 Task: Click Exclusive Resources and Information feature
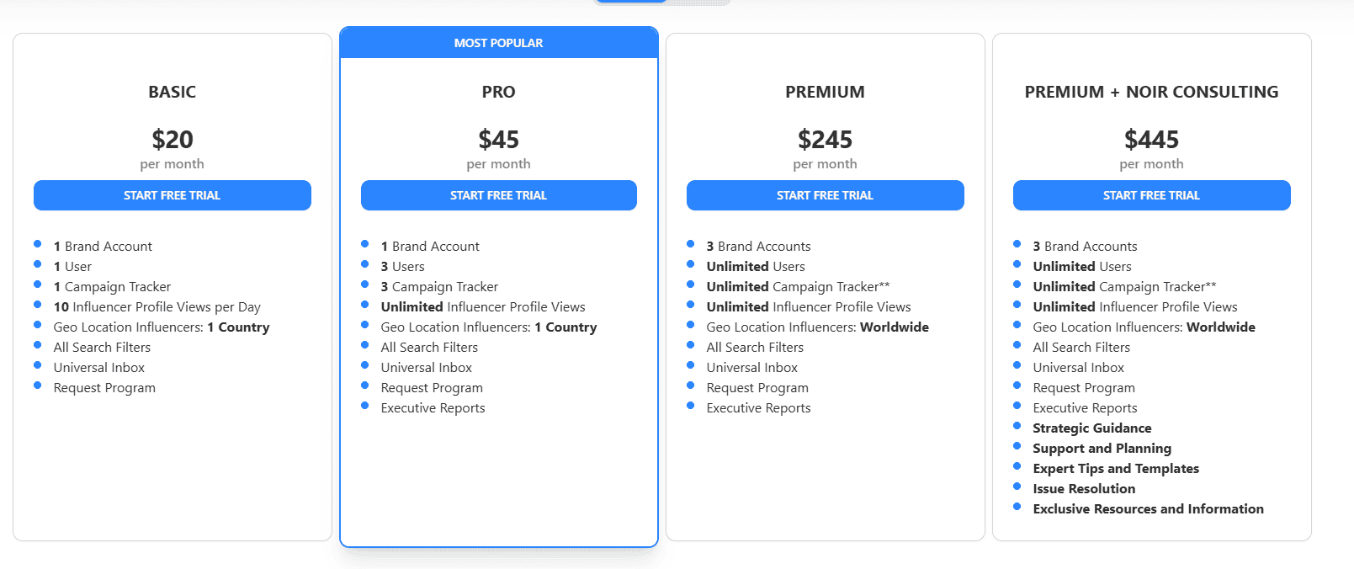pyautogui.click(x=1147, y=508)
